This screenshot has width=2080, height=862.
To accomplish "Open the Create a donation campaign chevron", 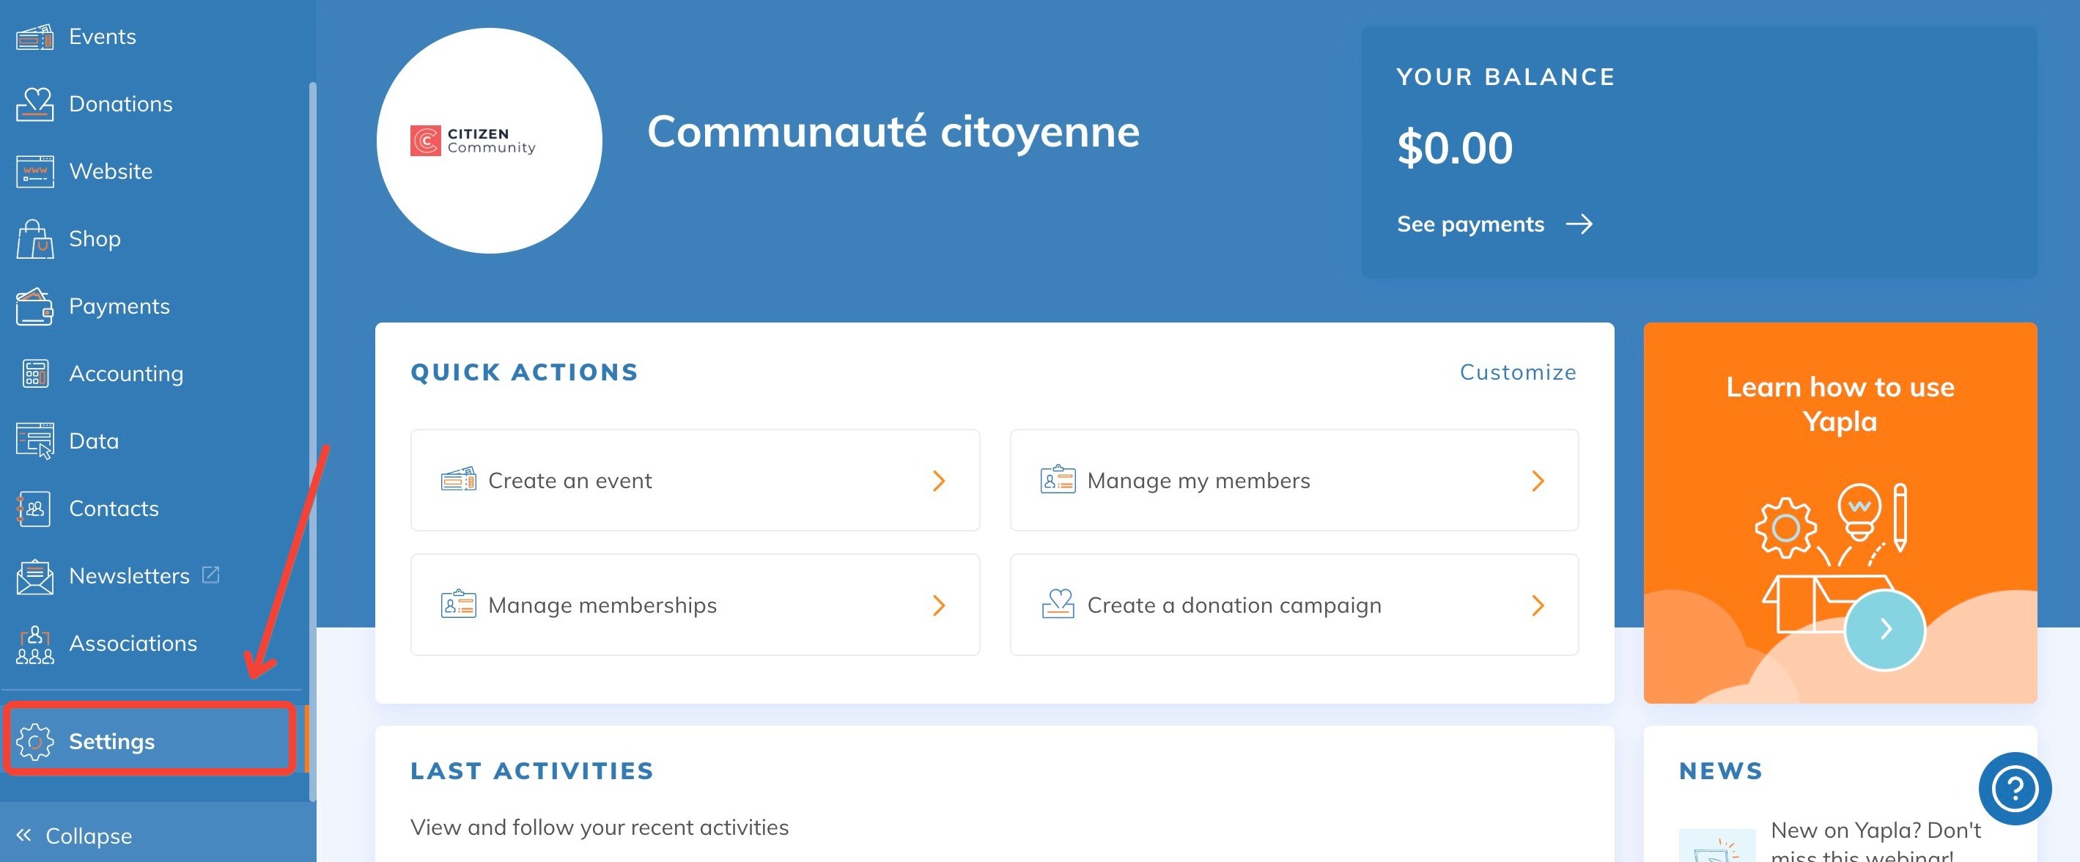I will coord(1538,605).
